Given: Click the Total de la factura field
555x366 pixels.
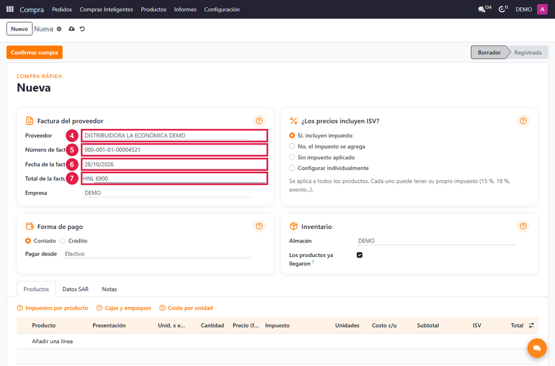Looking at the screenshot, I should [x=174, y=178].
